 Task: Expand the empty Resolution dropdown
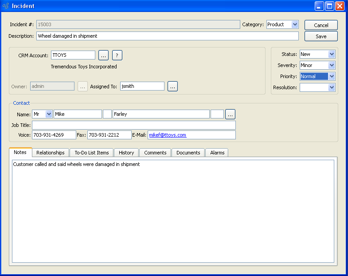(x=317, y=87)
